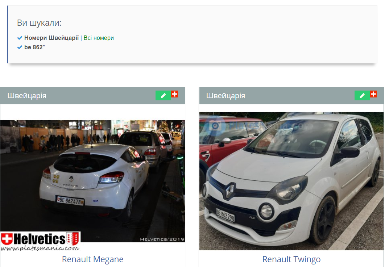
Task: Click 'Швейцарія' header on the Twingo card
Action: pyautogui.click(x=226, y=96)
